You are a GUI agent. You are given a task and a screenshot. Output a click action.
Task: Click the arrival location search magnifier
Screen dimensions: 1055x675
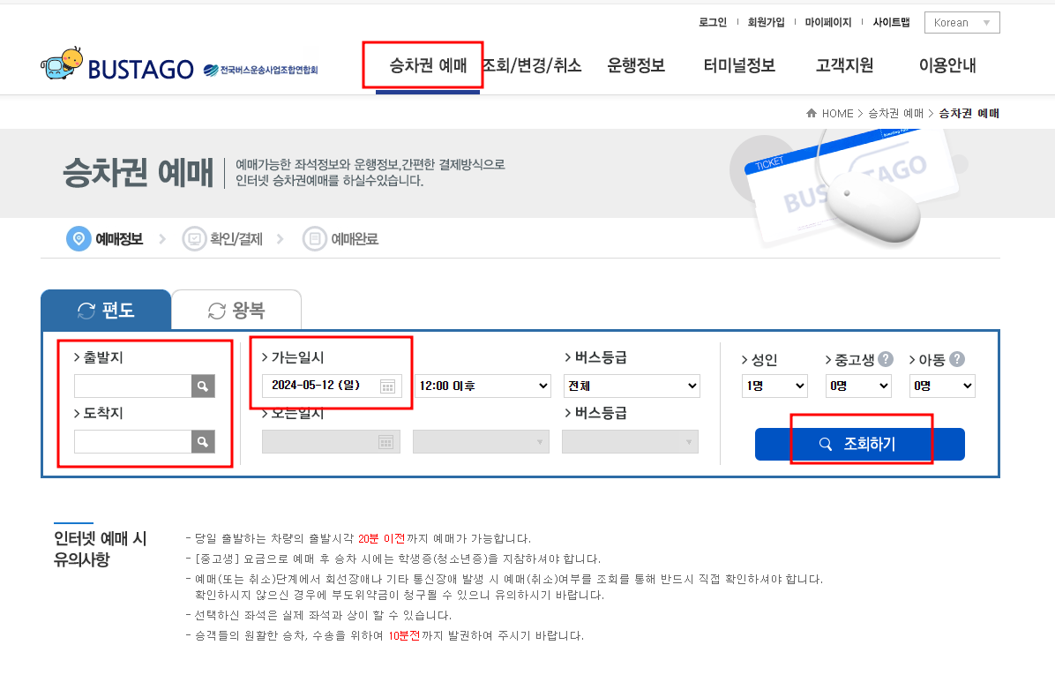[x=204, y=441]
